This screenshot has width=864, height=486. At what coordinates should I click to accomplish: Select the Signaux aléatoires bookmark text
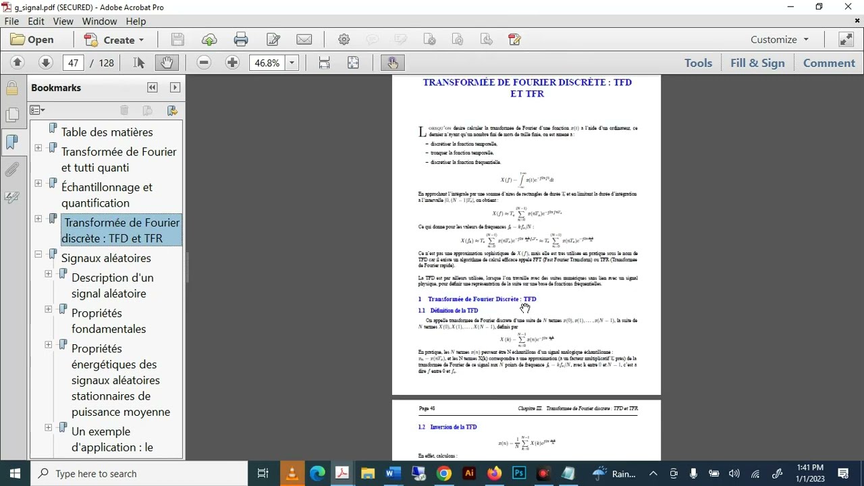tap(106, 258)
